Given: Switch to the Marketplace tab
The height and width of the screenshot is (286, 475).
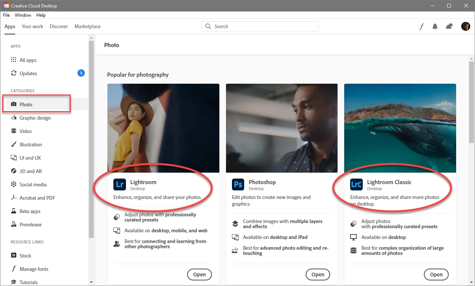Looking at the screenshot, I should point(87,26).
